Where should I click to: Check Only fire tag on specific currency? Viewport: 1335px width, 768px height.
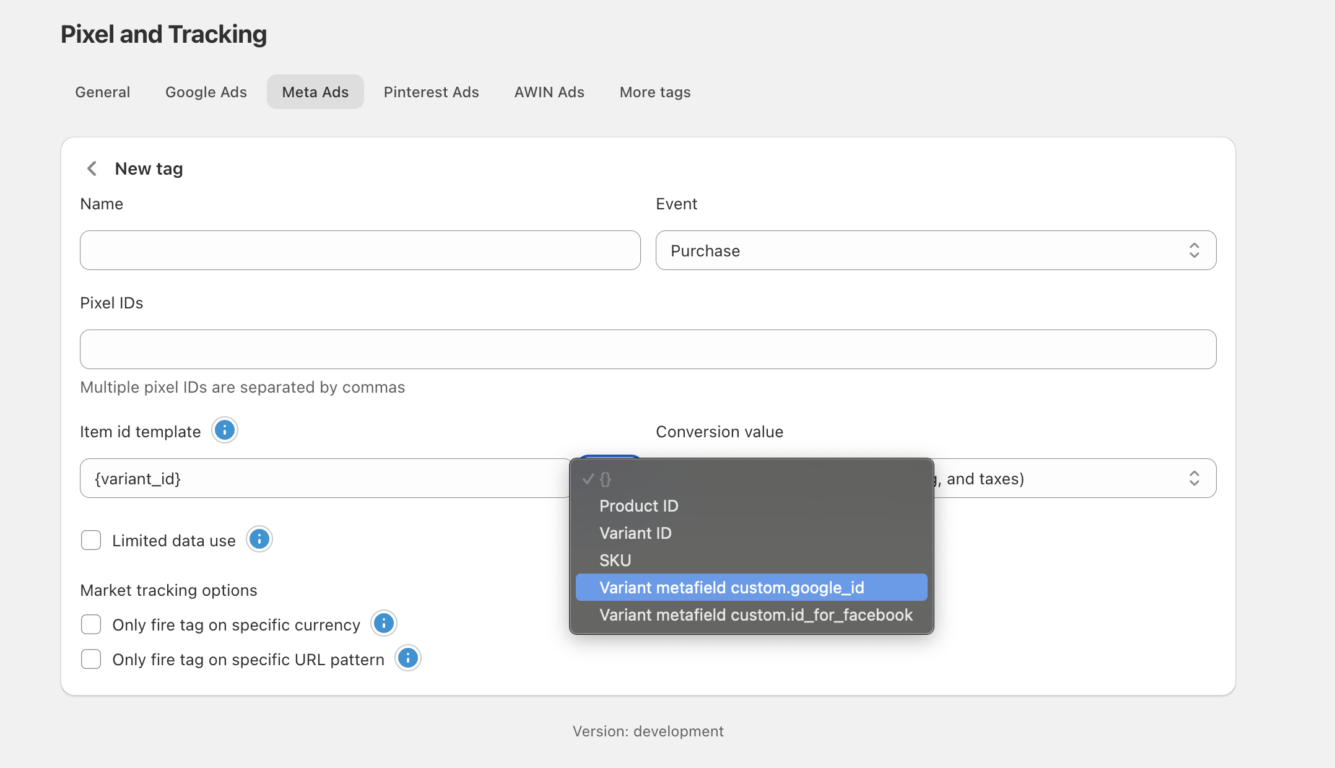[91, 624]
